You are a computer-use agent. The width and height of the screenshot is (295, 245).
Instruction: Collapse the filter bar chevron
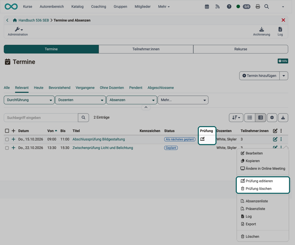tap(146, 107)
